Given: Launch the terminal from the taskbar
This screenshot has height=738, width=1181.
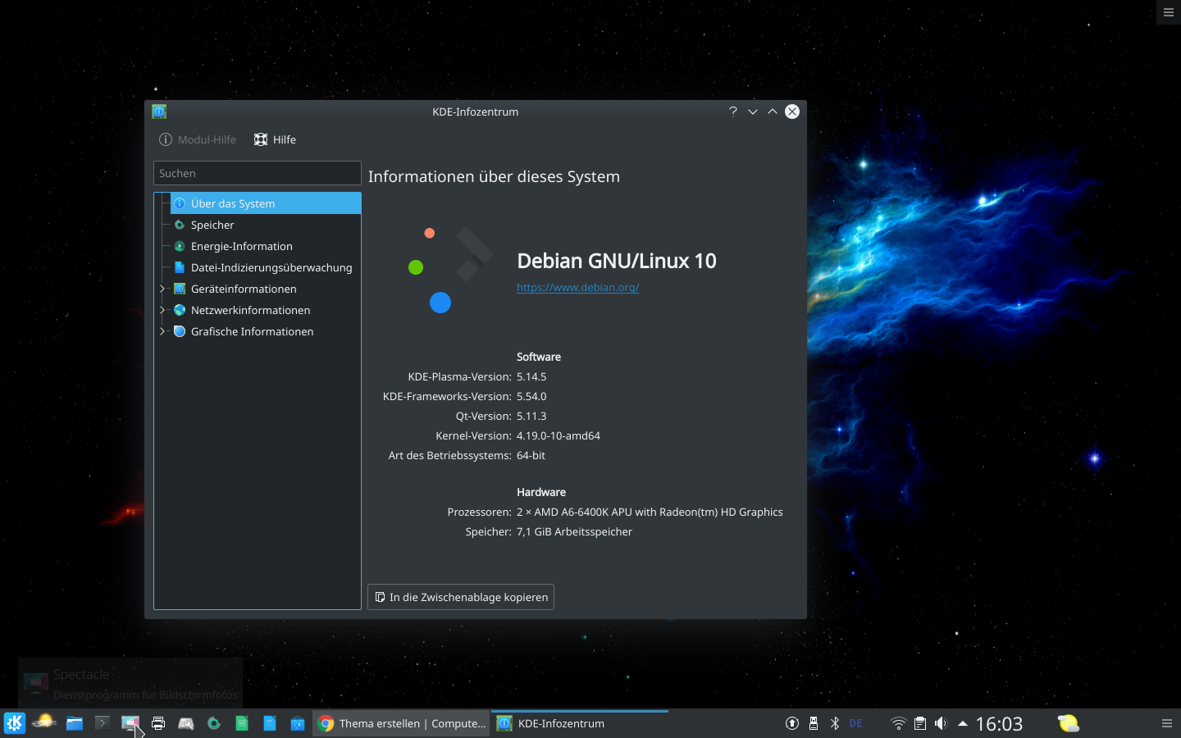Looking at the screenshot, I should tap(103, 723).
